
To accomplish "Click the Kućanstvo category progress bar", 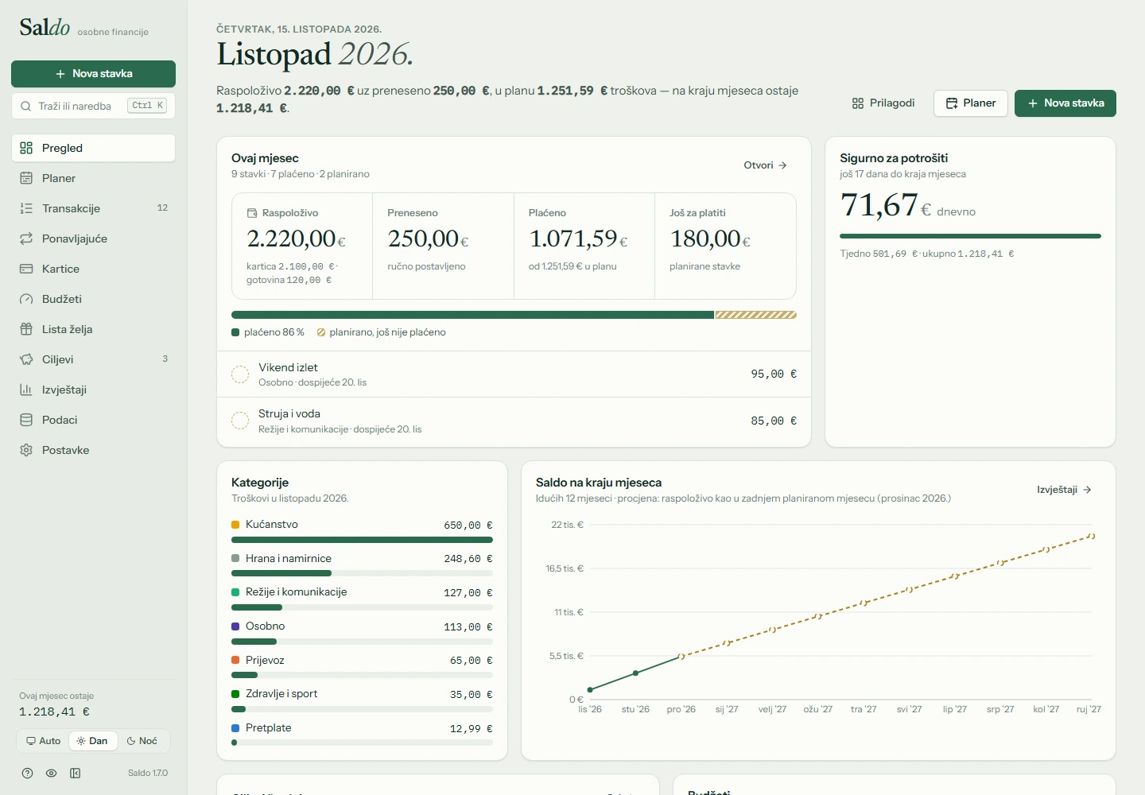I will (x=362, y=540).
